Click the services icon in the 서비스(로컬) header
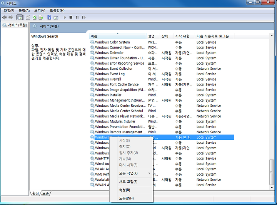Image resolution: width=277 pixels, height=205 pixels. (35, 26)
